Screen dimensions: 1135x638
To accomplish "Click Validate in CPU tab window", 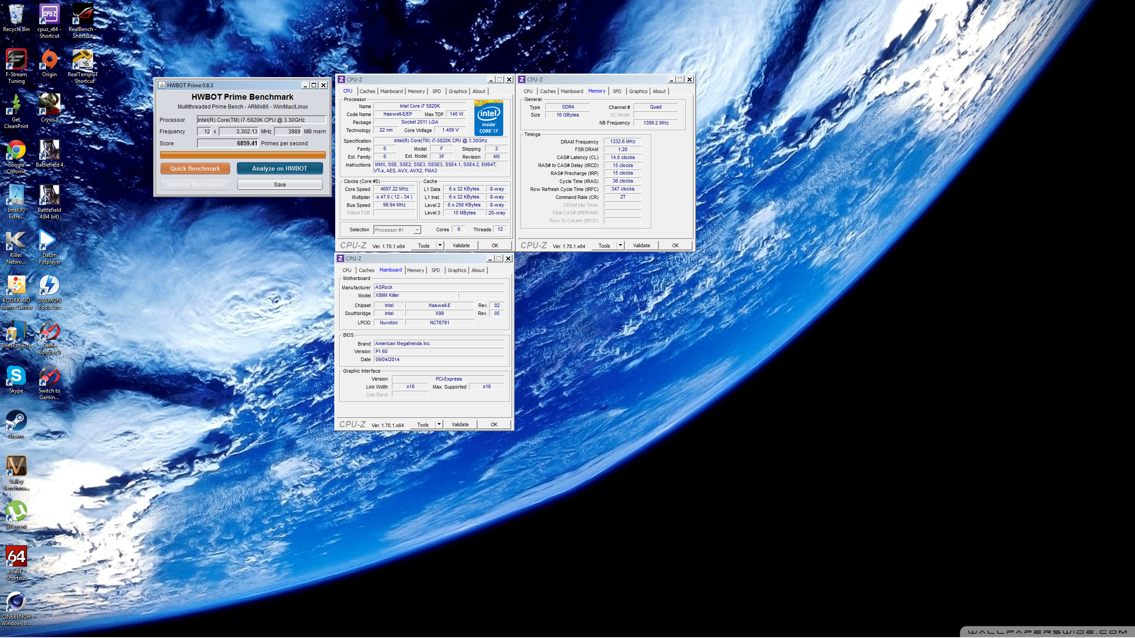I will [461, 245].
